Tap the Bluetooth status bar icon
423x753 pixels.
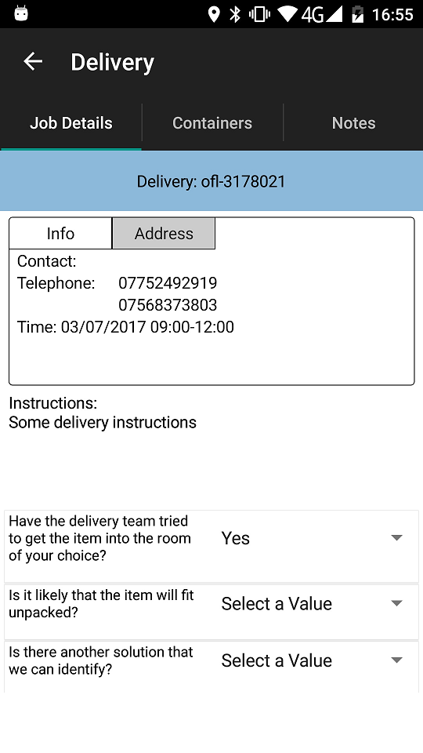pyautogui.click(x=235, y=14)
